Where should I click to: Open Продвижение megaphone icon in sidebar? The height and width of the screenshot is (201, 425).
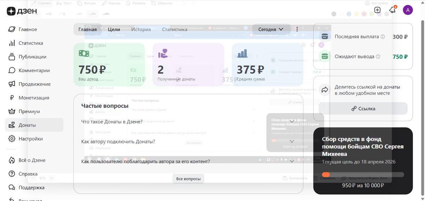pyautogui.click(x=12, y=84)
